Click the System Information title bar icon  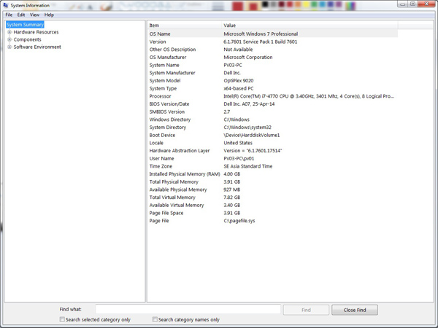[x=6, y=5]
